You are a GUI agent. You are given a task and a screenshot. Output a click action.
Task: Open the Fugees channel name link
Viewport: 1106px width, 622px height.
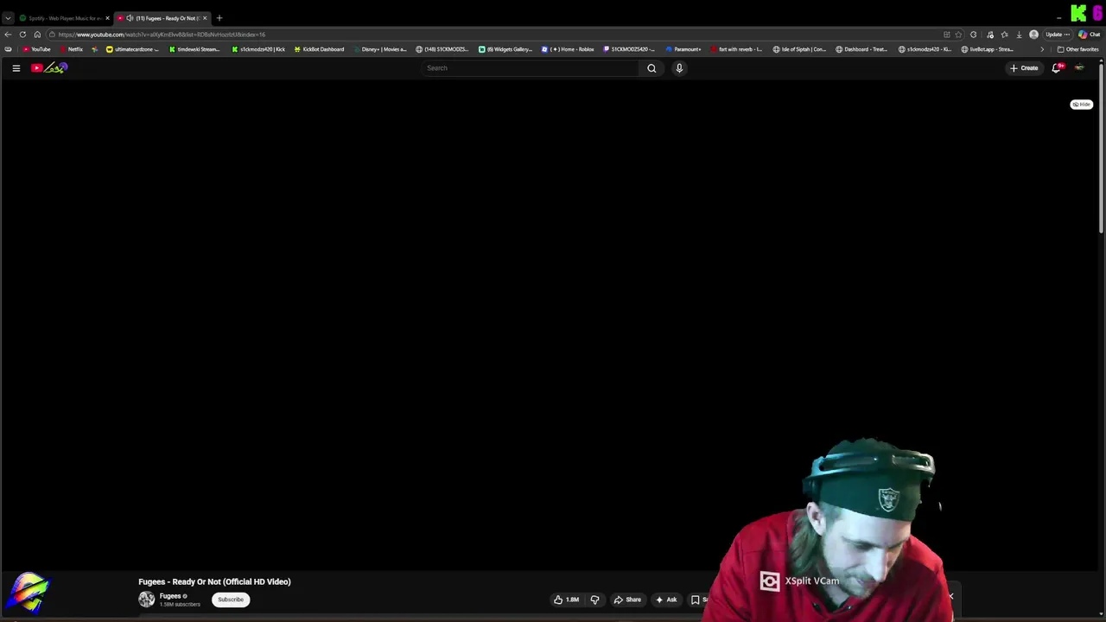(170, 596)
